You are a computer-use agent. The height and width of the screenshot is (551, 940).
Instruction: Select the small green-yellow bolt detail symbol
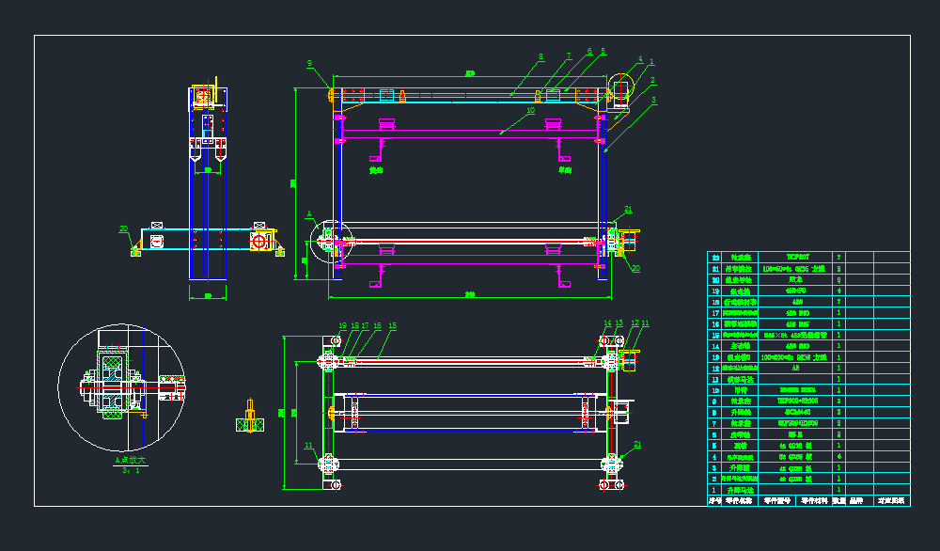(250, 420)
